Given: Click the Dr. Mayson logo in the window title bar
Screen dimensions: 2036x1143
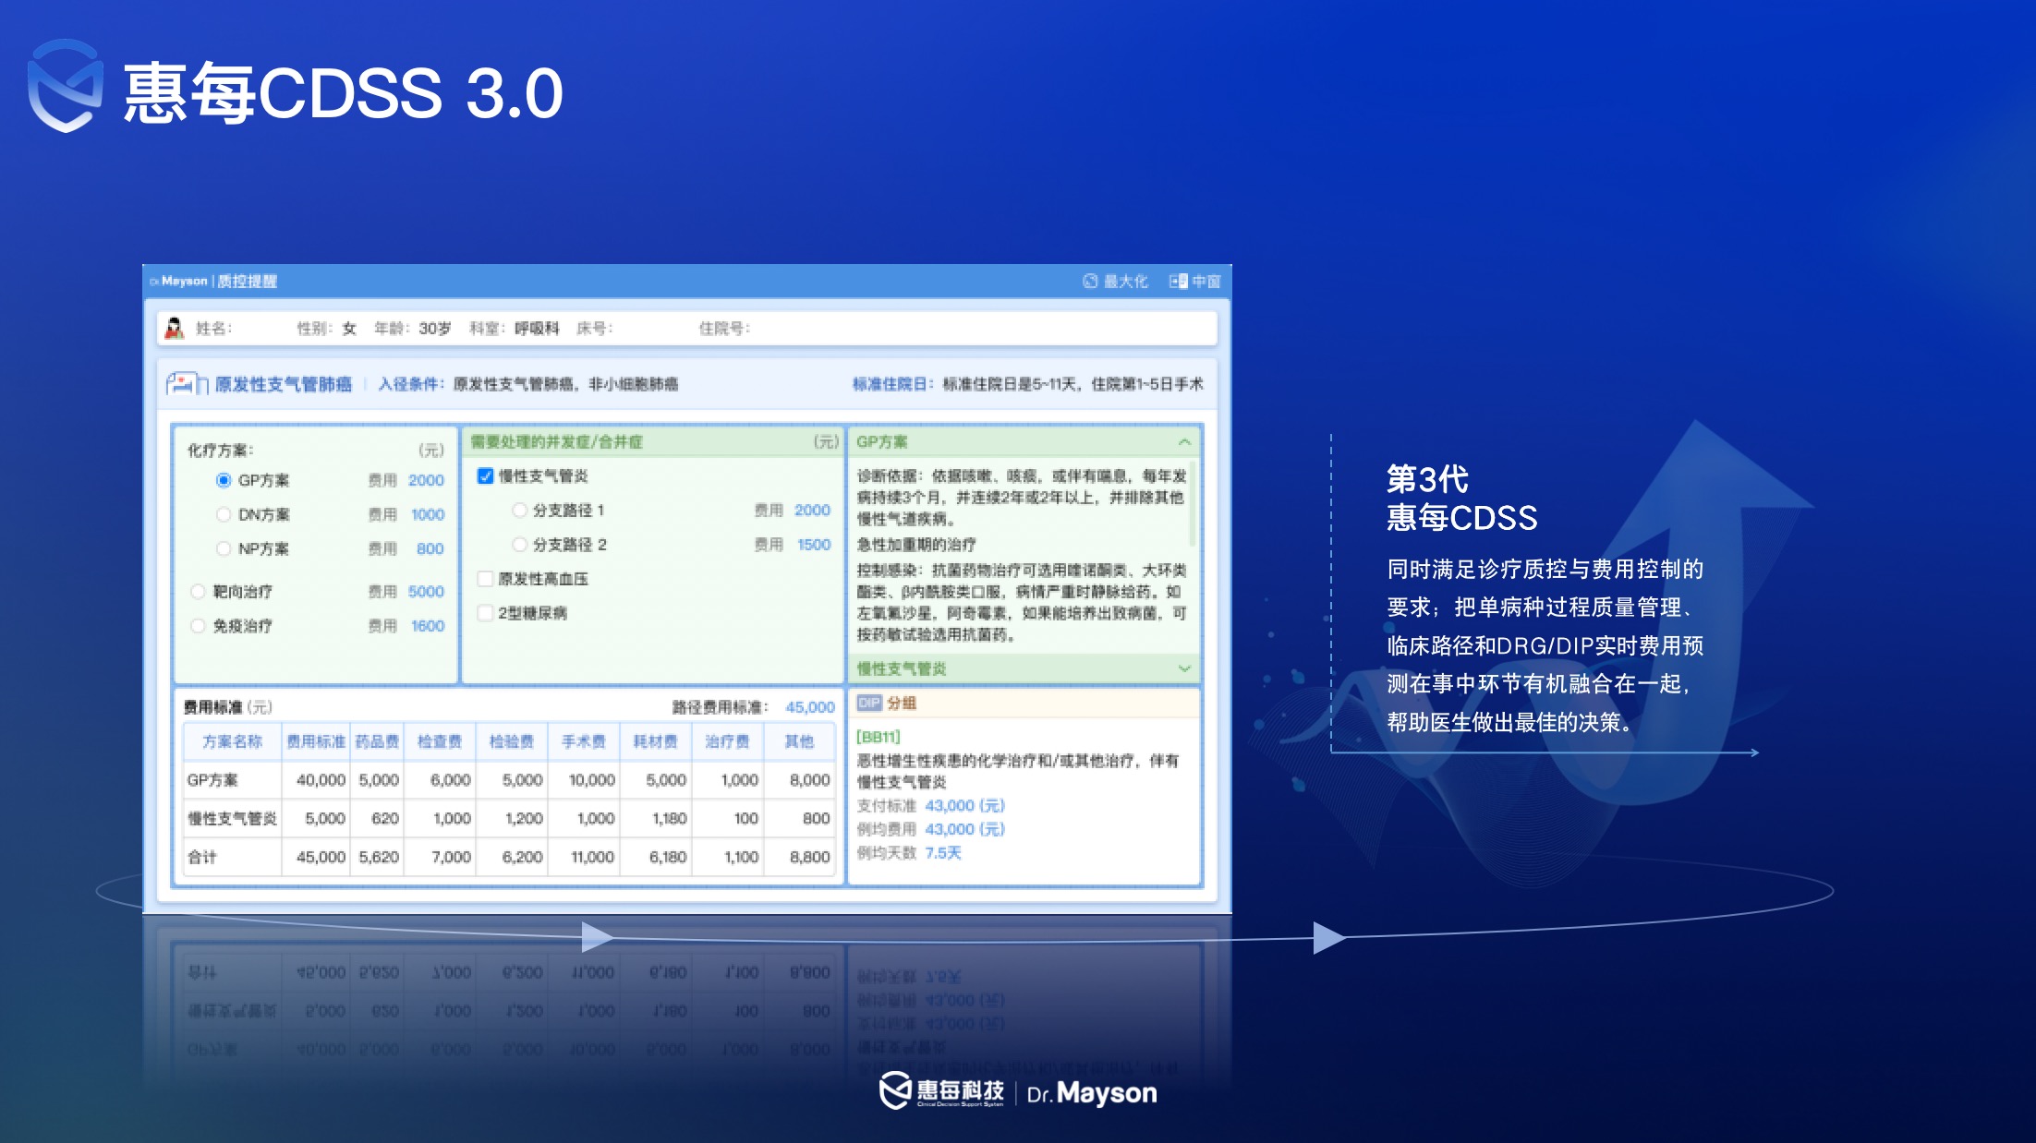Looking at the screenshot, I should [179, 281].
